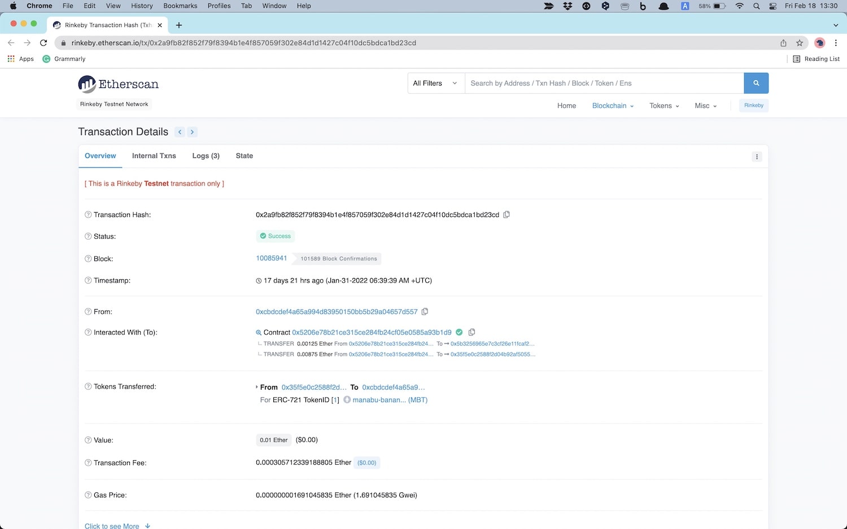Open Spotlight search in menu bar
847x529 pixels.
pyautogui.click(x=756, y=6)
